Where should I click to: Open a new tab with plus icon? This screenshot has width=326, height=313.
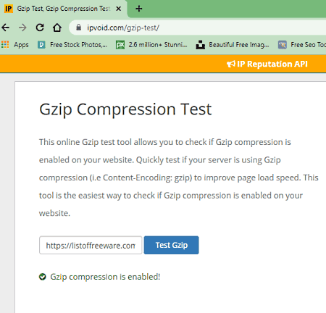[139, 9]
